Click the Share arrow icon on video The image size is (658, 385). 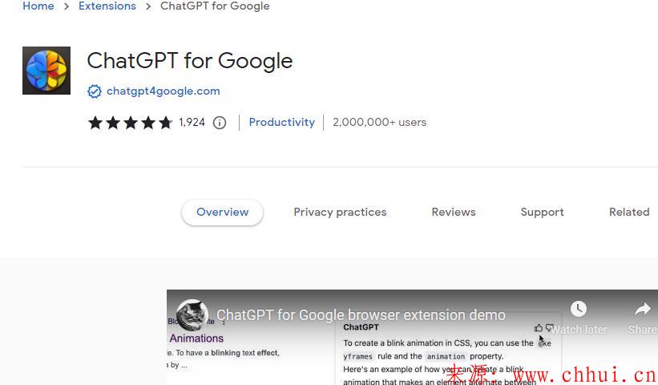642,310
